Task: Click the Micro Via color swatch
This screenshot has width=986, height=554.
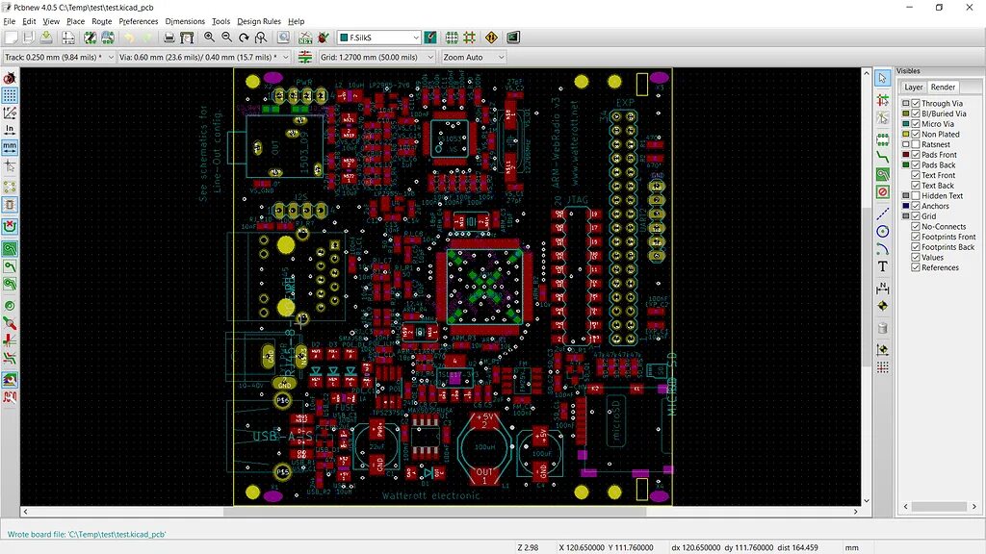Action: 906,124
